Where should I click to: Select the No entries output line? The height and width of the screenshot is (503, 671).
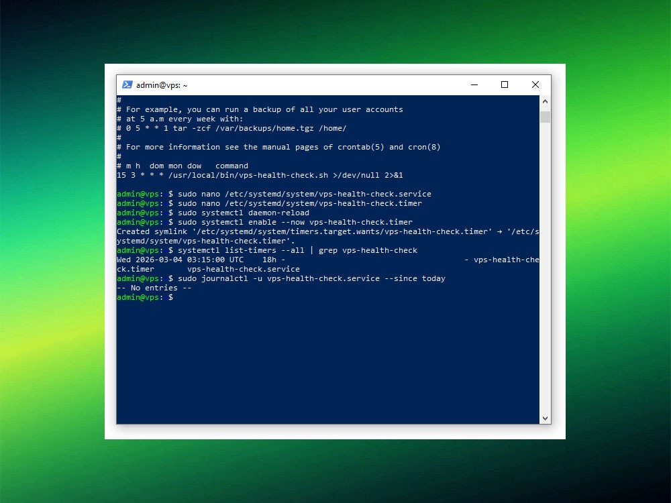point(152,287)
